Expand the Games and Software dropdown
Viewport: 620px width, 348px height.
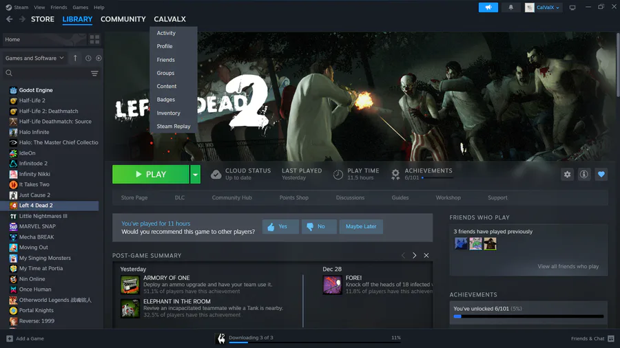35,58
